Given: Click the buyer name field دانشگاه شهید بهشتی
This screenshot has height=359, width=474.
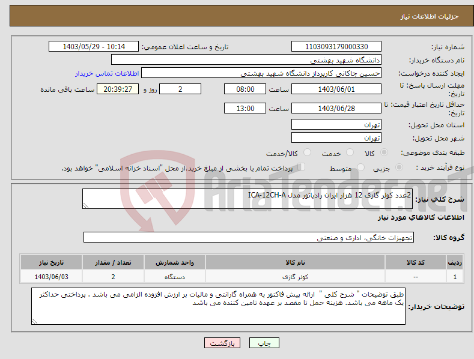Looking at the screenshot, I should point(246,60).
